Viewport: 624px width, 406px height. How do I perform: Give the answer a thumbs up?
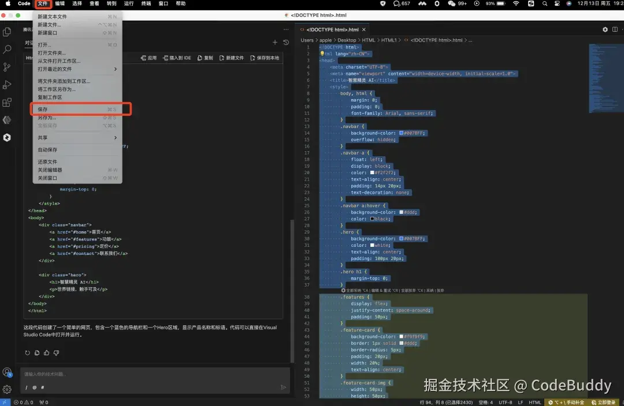tap(47, 353)
